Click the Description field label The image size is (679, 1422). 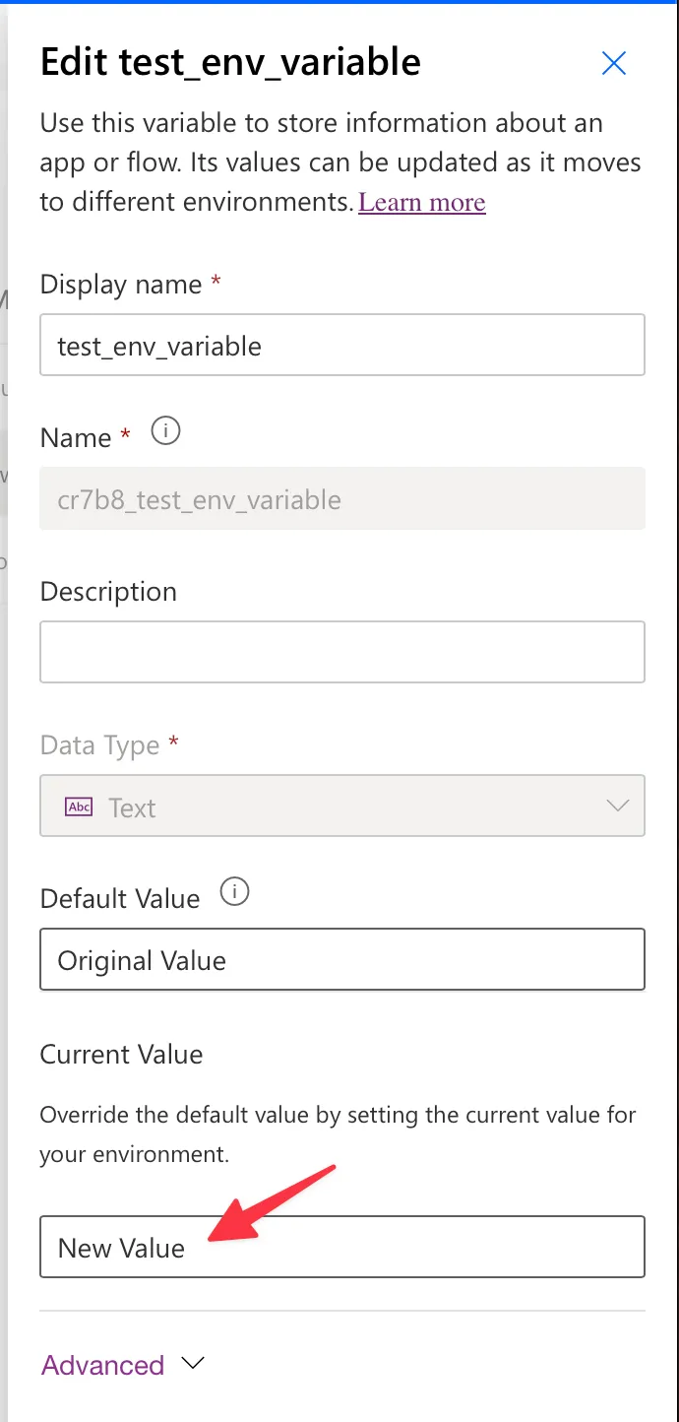(x=108, y=592)
